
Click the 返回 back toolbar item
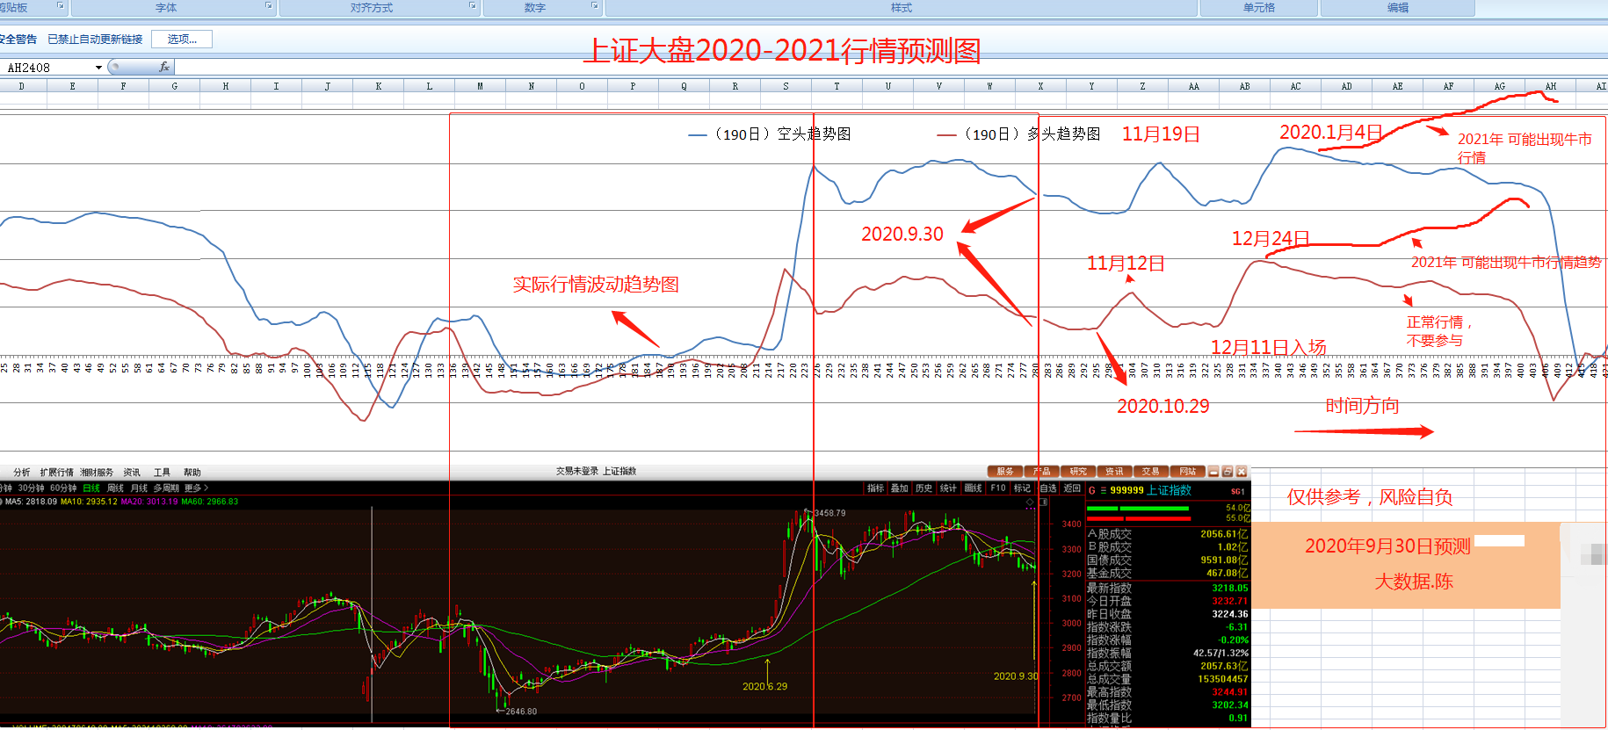(1072, 488)
